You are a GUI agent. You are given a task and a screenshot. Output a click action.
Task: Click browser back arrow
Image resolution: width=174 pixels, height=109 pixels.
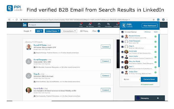tap(10, 20)
